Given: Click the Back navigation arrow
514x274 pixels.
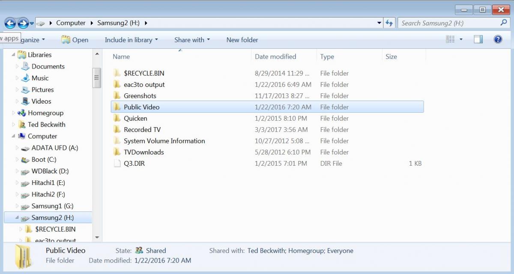Looking at the screenshot, I should click(x=10, y=23).
